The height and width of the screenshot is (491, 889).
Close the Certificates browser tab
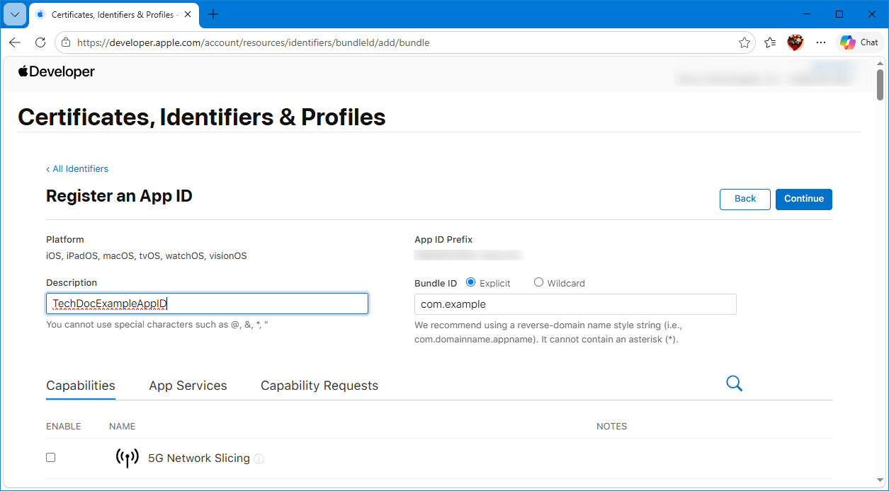pos(188,14)
